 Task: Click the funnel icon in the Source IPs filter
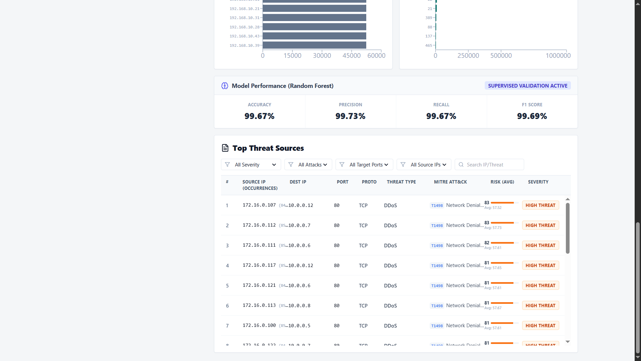[x=403, y=165]
